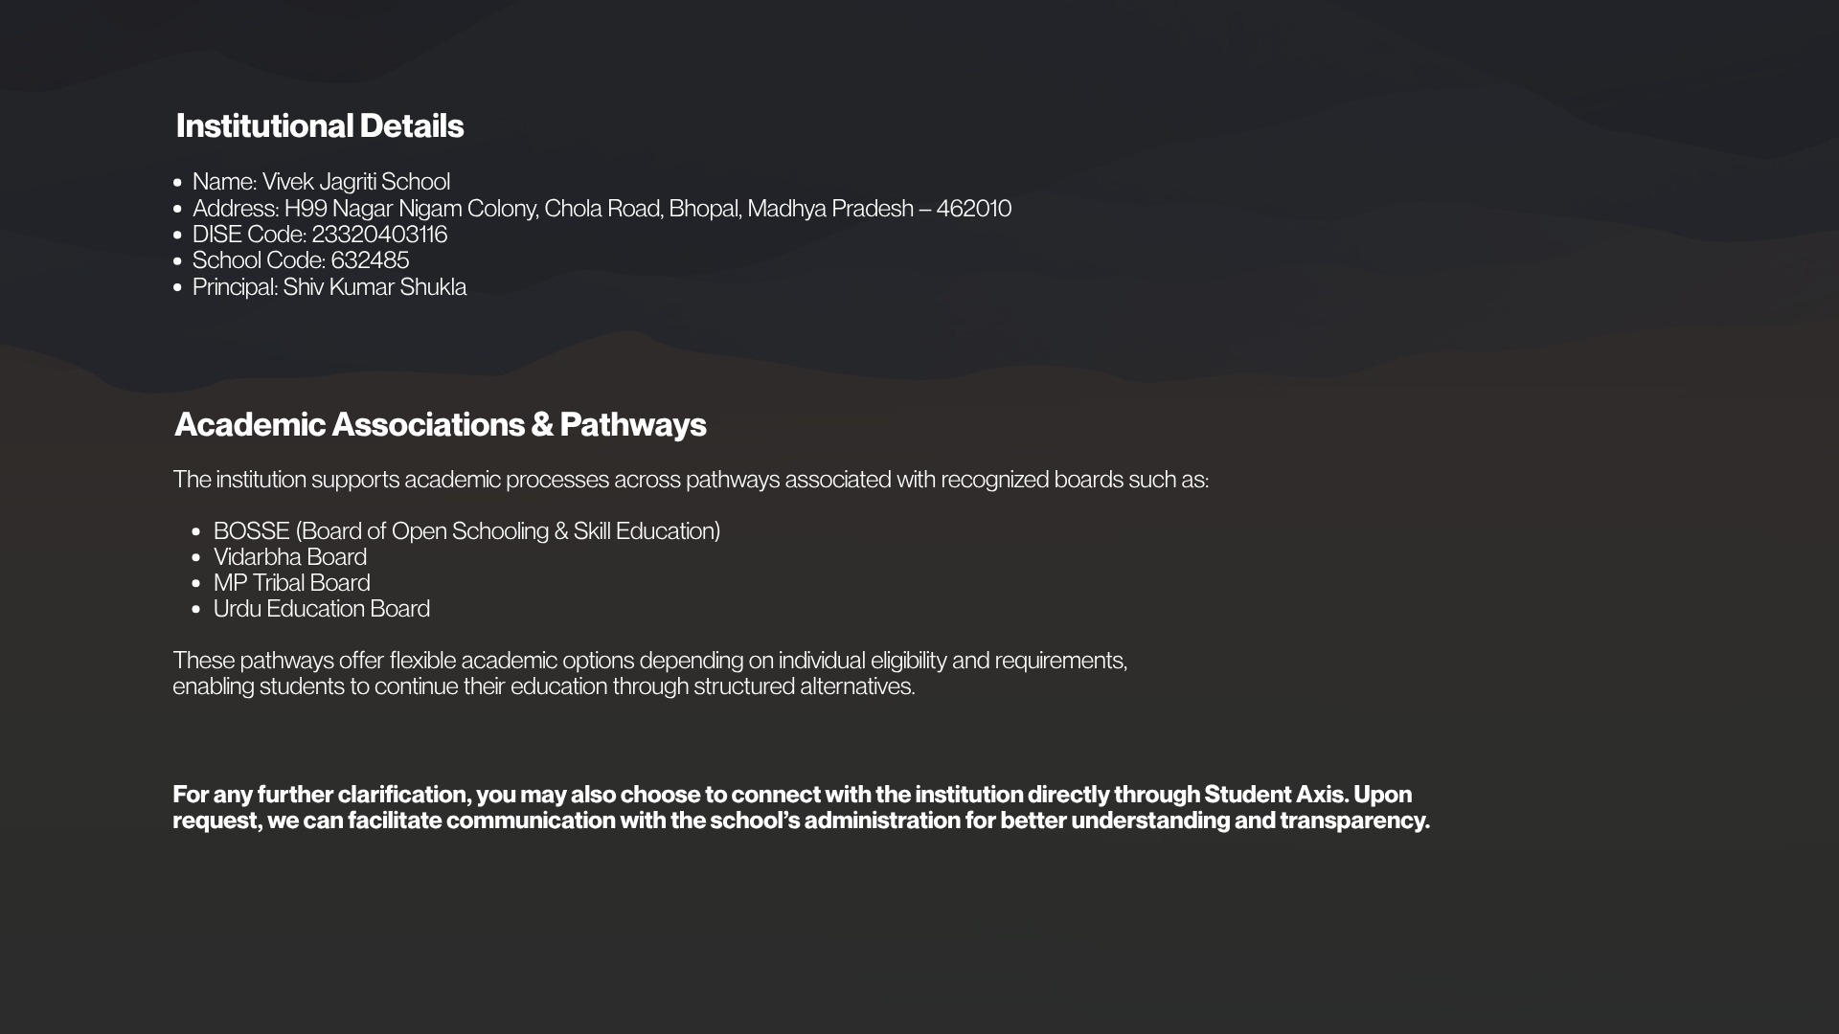Select the BOSSE board list item
The height and width of the screenshot is (1034, 1839).
pos(466,531)
